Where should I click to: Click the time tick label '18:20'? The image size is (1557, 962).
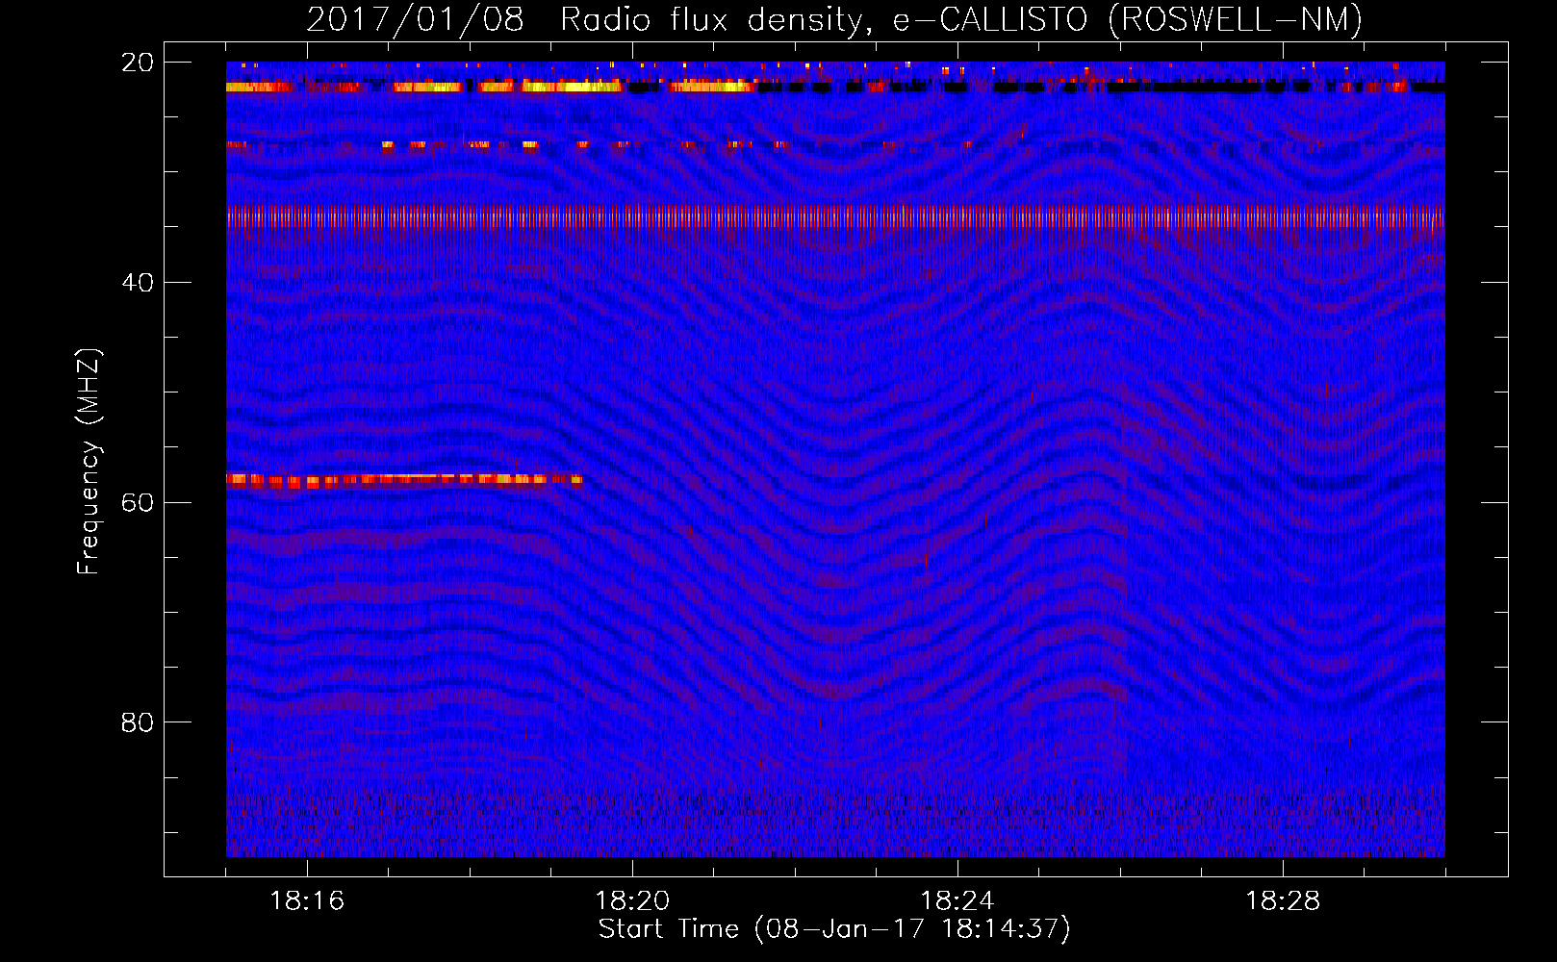[632, 901]
